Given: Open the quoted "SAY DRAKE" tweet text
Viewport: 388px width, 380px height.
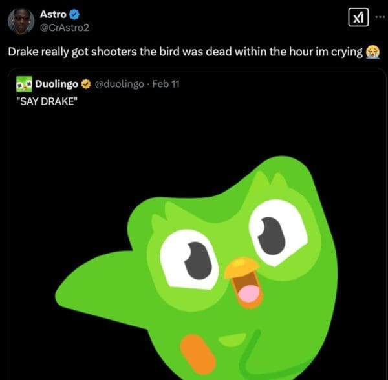Looking at the screenshot, I should pyautogui.click(x=47, y=100).
